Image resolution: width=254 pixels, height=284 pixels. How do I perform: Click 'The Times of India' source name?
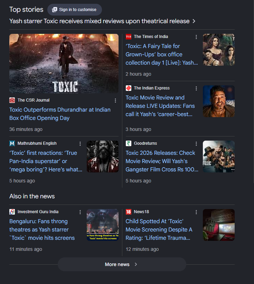pyautogui.click(x=151, y=37)
